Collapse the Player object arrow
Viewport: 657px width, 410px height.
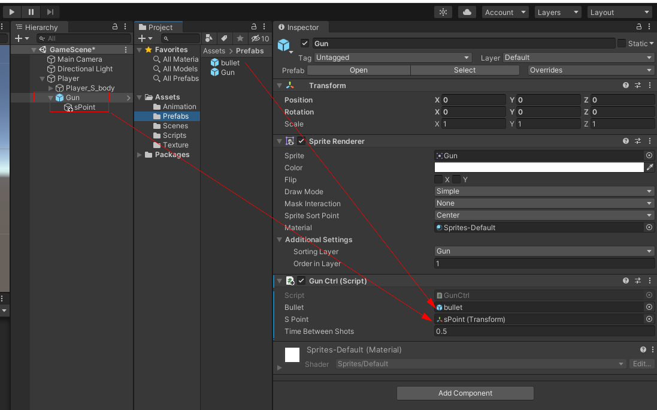(42, 79)
